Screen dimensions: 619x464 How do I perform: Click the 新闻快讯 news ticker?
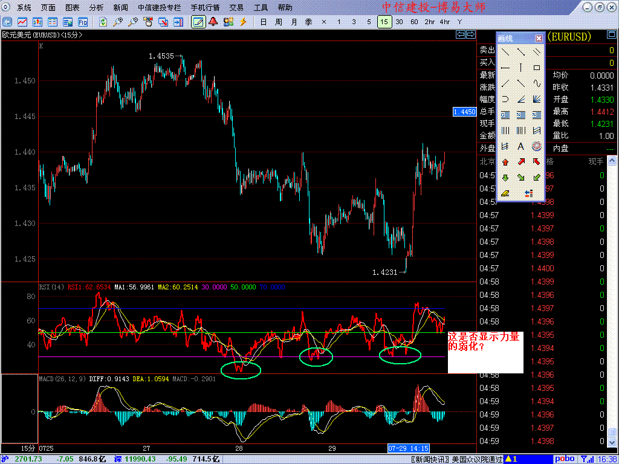click(457, 459)
